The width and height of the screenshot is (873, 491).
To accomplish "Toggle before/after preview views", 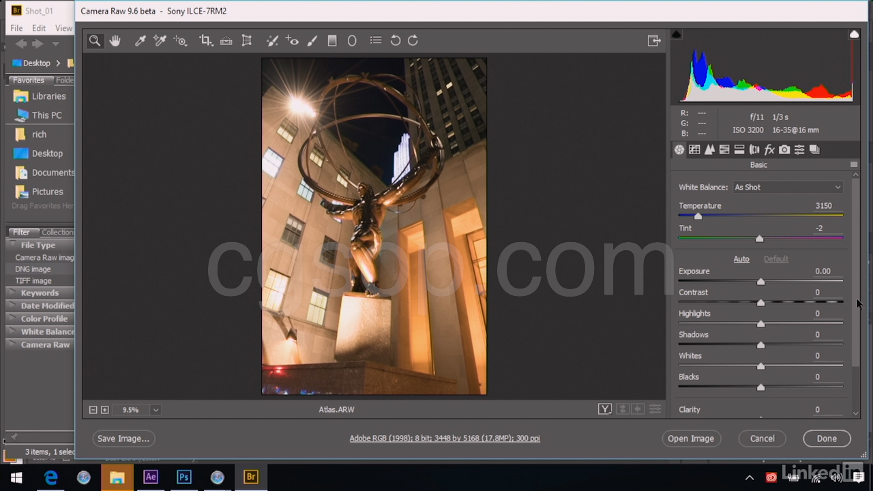I will (605, 409).
